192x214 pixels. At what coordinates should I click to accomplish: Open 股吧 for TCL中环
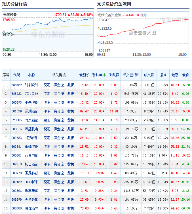(x=47, y=182)
